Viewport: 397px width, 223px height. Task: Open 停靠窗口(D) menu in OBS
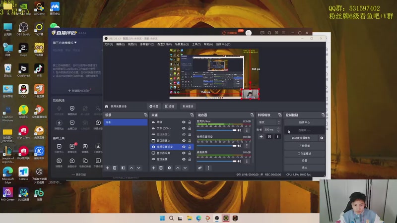[147, 44]
